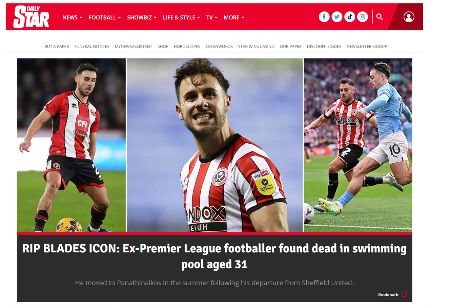
Task: Expand the Football dropdown menu
Action: (105, 17)
